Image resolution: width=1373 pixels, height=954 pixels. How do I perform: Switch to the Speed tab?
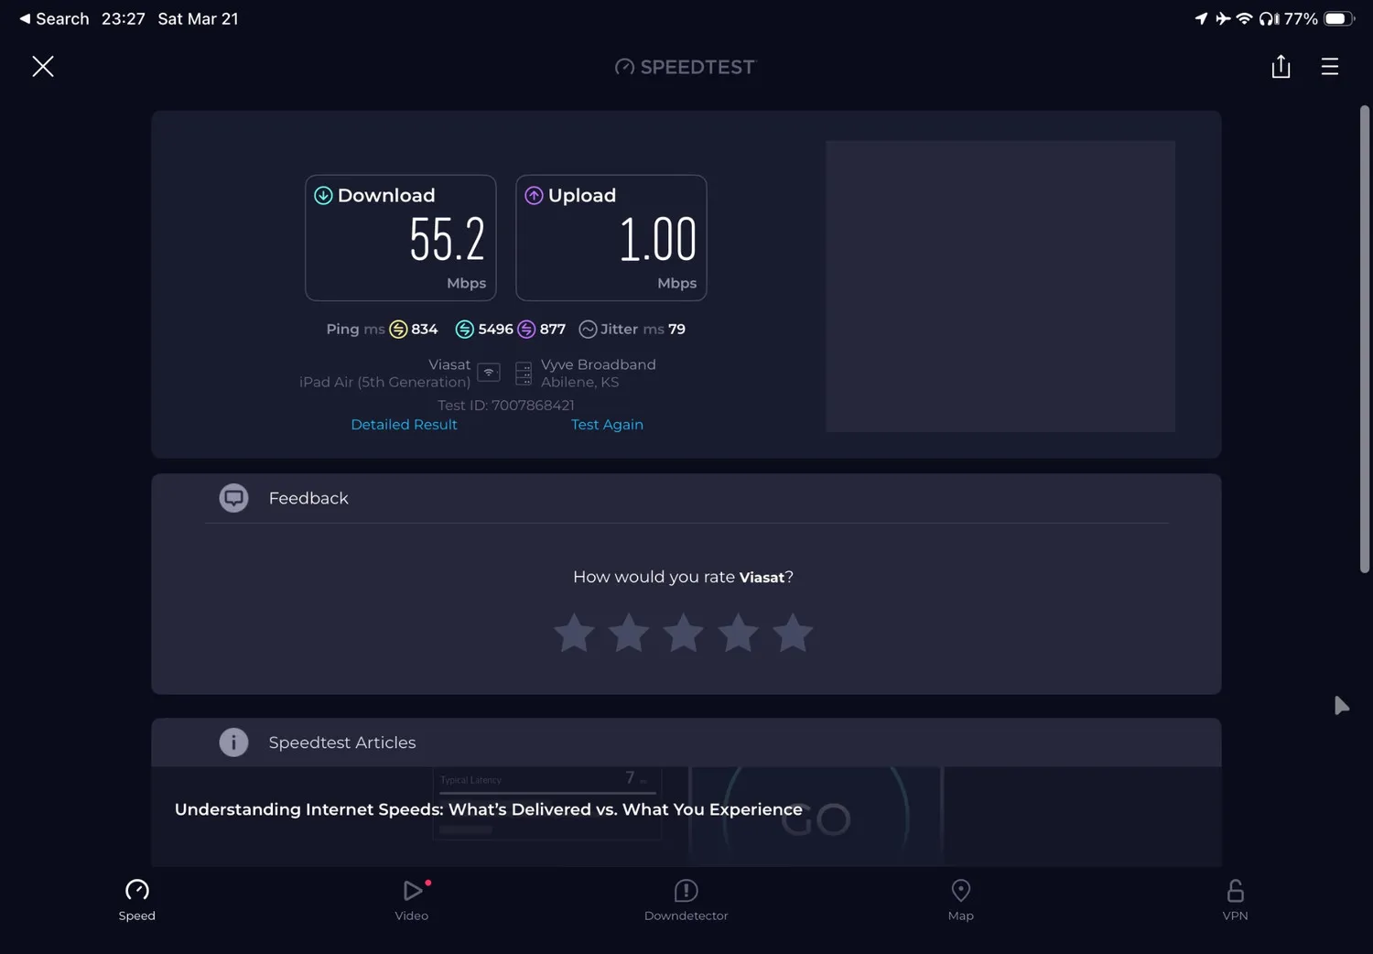(136, 900)
